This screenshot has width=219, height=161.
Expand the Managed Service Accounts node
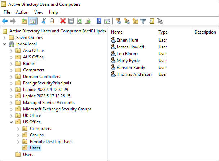(11, 103)
